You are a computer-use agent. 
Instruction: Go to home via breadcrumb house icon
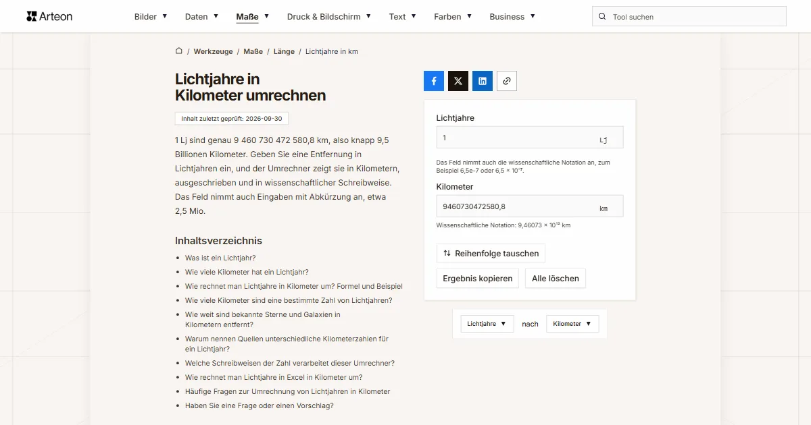coord(179,51)
